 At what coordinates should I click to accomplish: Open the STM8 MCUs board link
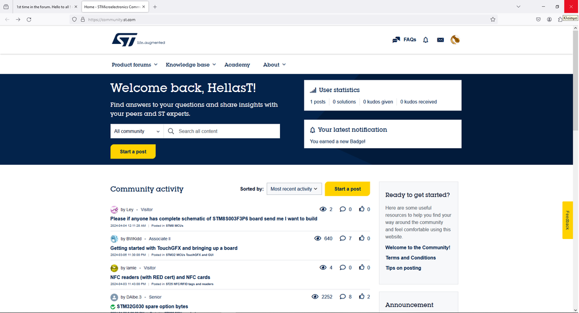pos(174,226)
